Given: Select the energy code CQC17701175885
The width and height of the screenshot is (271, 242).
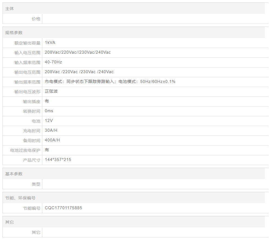Looking at the screenshot, I should (x=63, y=208).
